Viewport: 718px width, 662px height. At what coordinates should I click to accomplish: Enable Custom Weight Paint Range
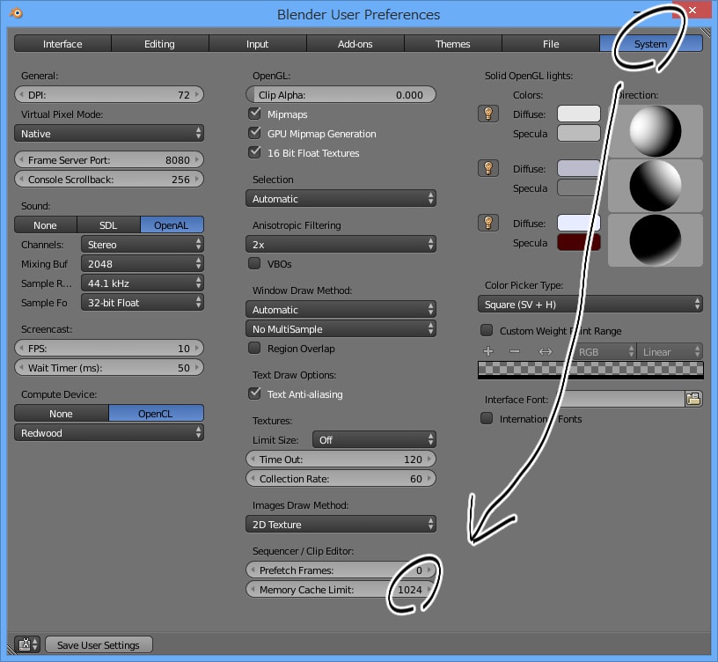(487, 330)
